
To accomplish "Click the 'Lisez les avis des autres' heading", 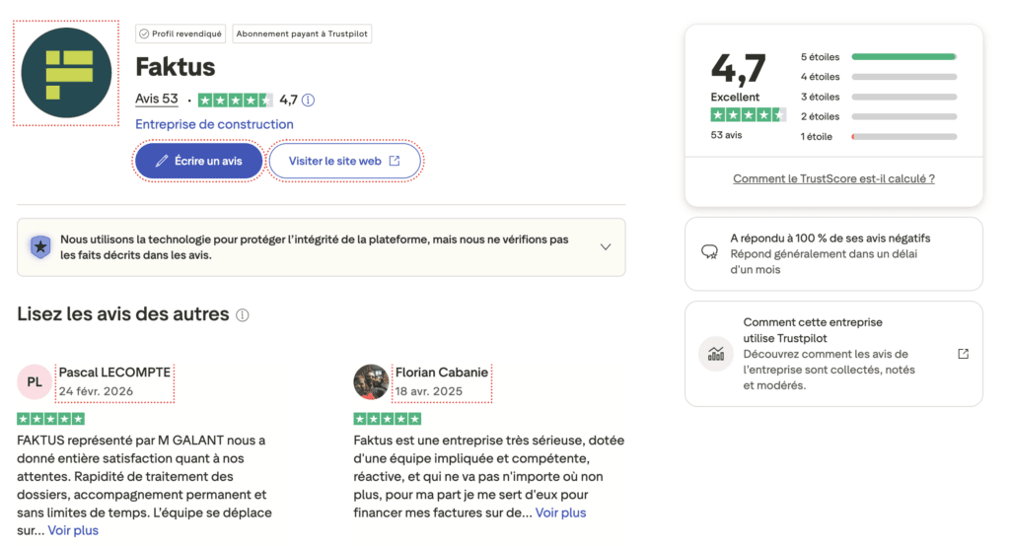I will coord(123,314).
